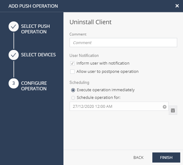Go to the Select Push Operation step
This screenshot has width=183, height=165.
tap(35, 29)
